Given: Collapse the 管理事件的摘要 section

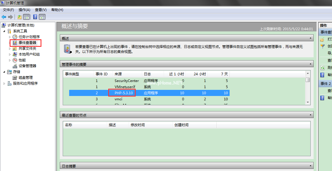Looking at the screenshot, I should (x=310, y=64).
